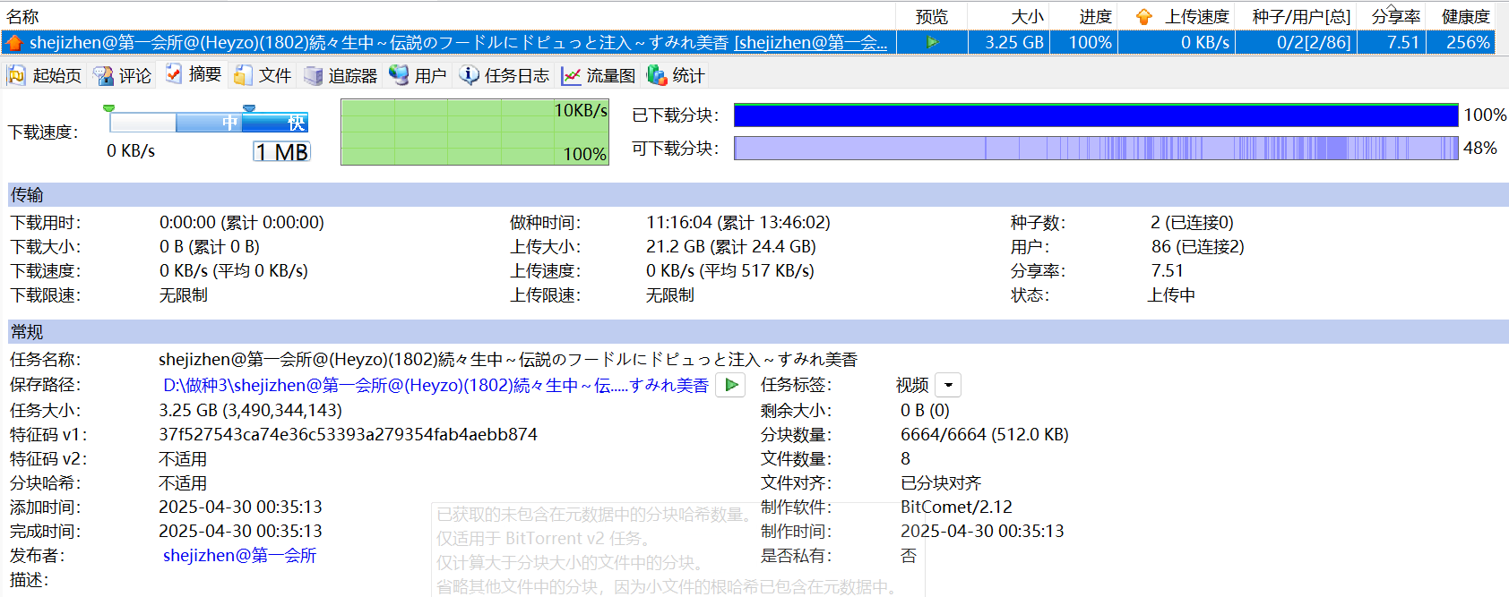Open the save path link D:\做种3

coord(435,385)
